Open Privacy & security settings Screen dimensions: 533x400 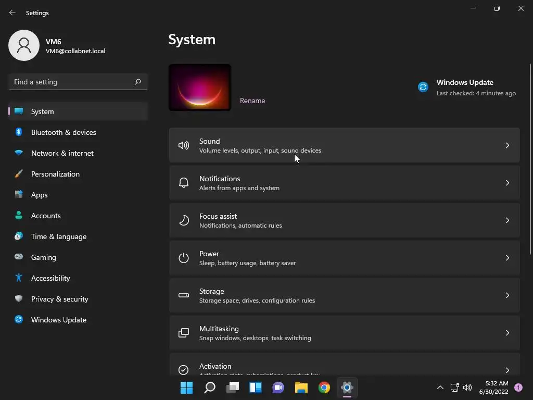78,299
